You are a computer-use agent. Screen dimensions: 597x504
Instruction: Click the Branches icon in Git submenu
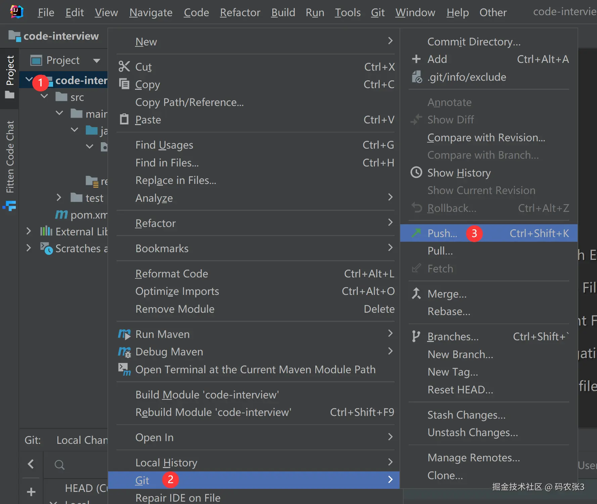(416, 336)
